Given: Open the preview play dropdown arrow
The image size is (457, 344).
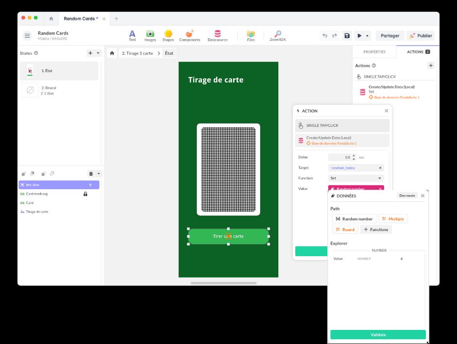Looking at the screenshot, I should (368, 35).
